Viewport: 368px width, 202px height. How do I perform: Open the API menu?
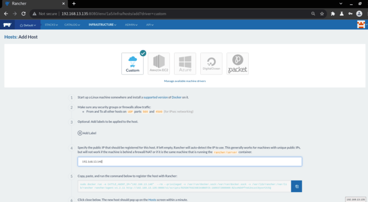[150, 25]
